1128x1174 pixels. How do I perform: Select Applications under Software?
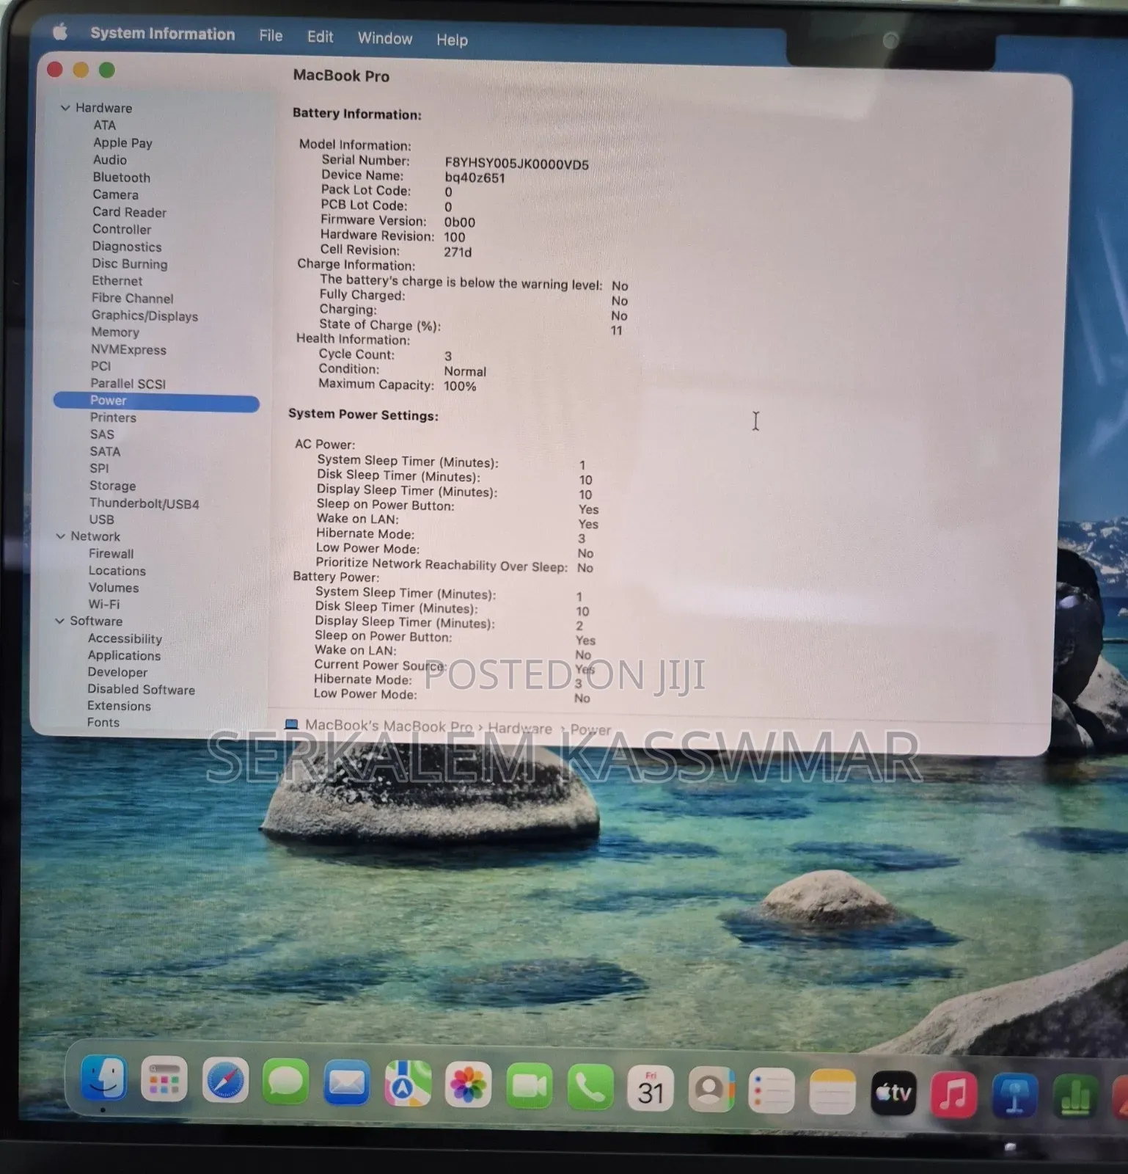coord(124,655)
